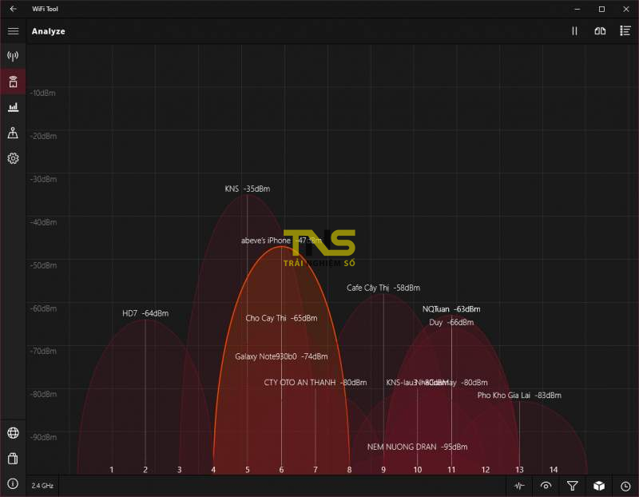The width and height of the screenshot is (639, 497).
Task: Click the -50dBm axis label
Action: point(43,265)
